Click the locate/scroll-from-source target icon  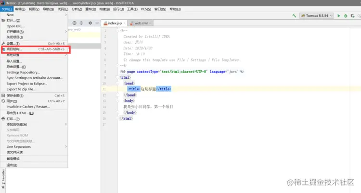74,23
